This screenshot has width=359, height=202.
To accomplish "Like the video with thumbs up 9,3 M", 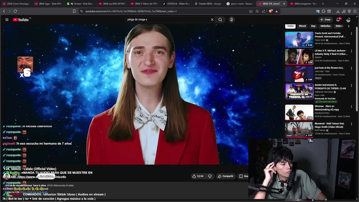I will pos(197,176).
